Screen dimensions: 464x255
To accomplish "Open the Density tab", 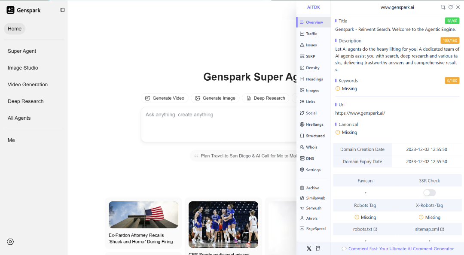I will (313, 68).
